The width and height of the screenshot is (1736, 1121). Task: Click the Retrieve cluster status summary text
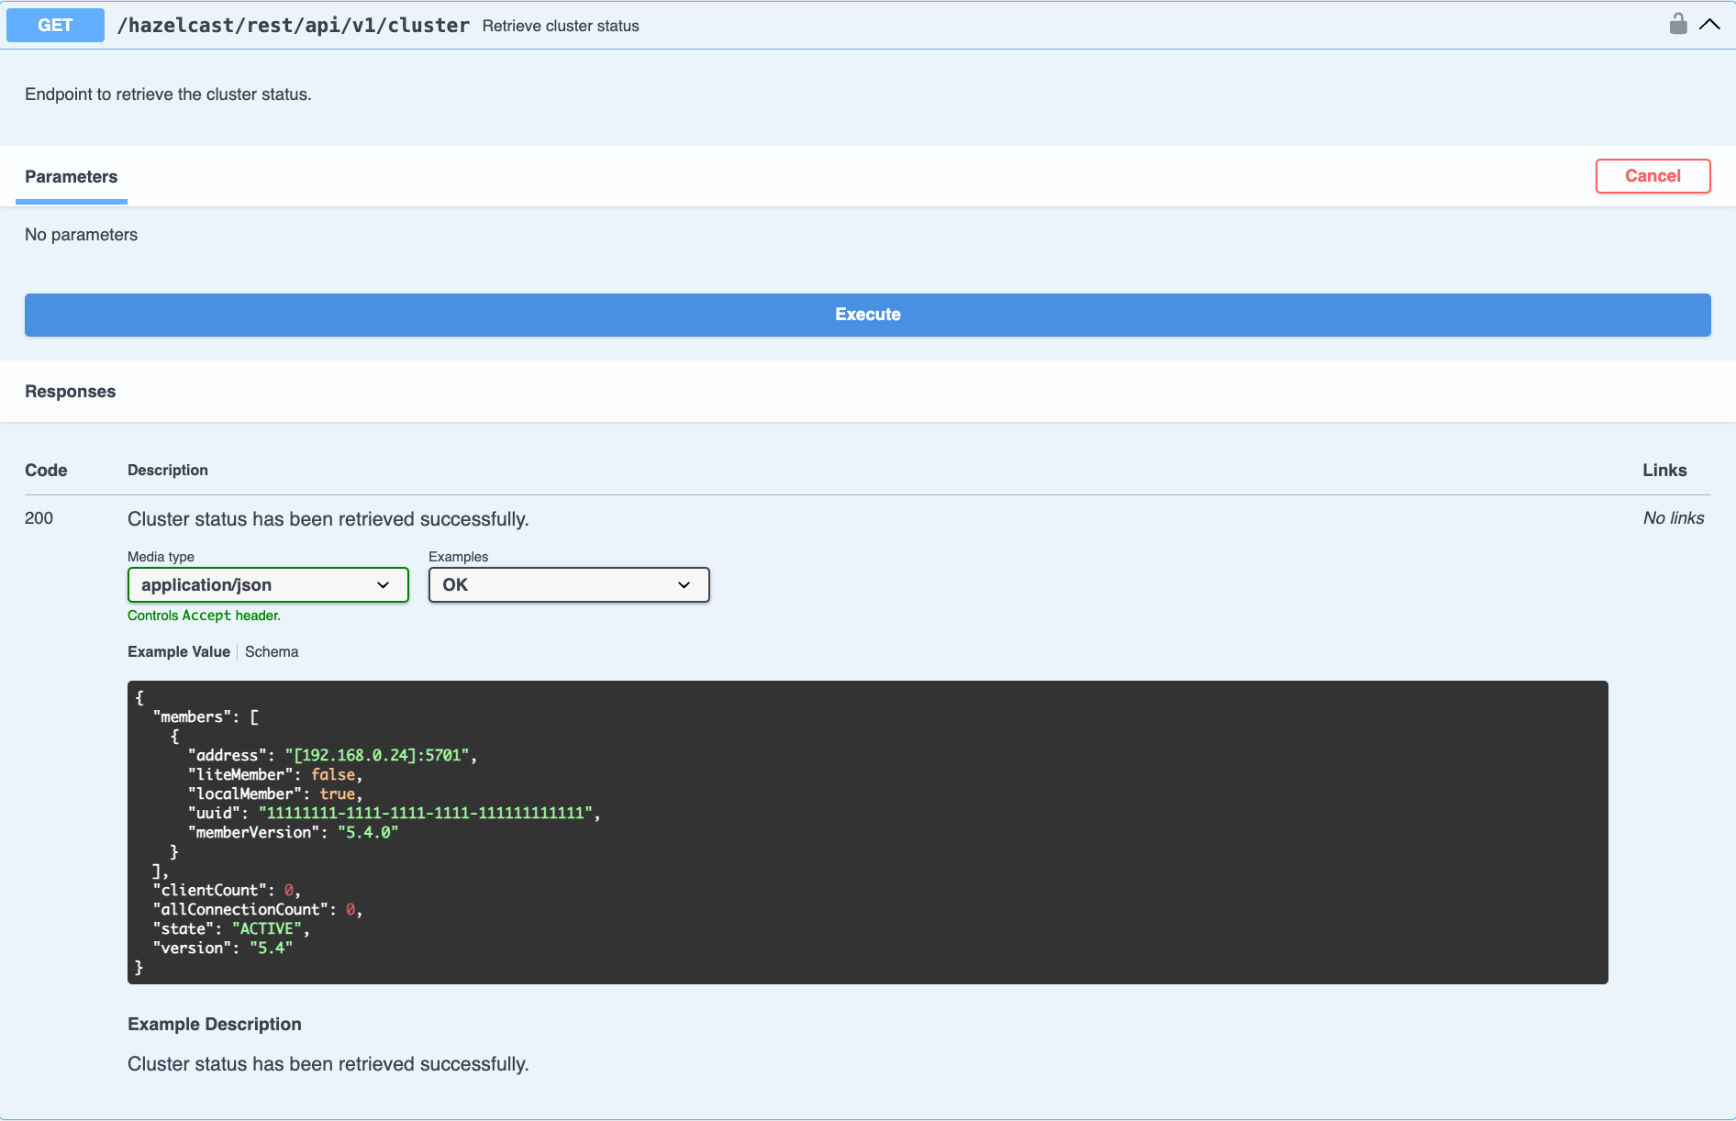tap(561, 26)
